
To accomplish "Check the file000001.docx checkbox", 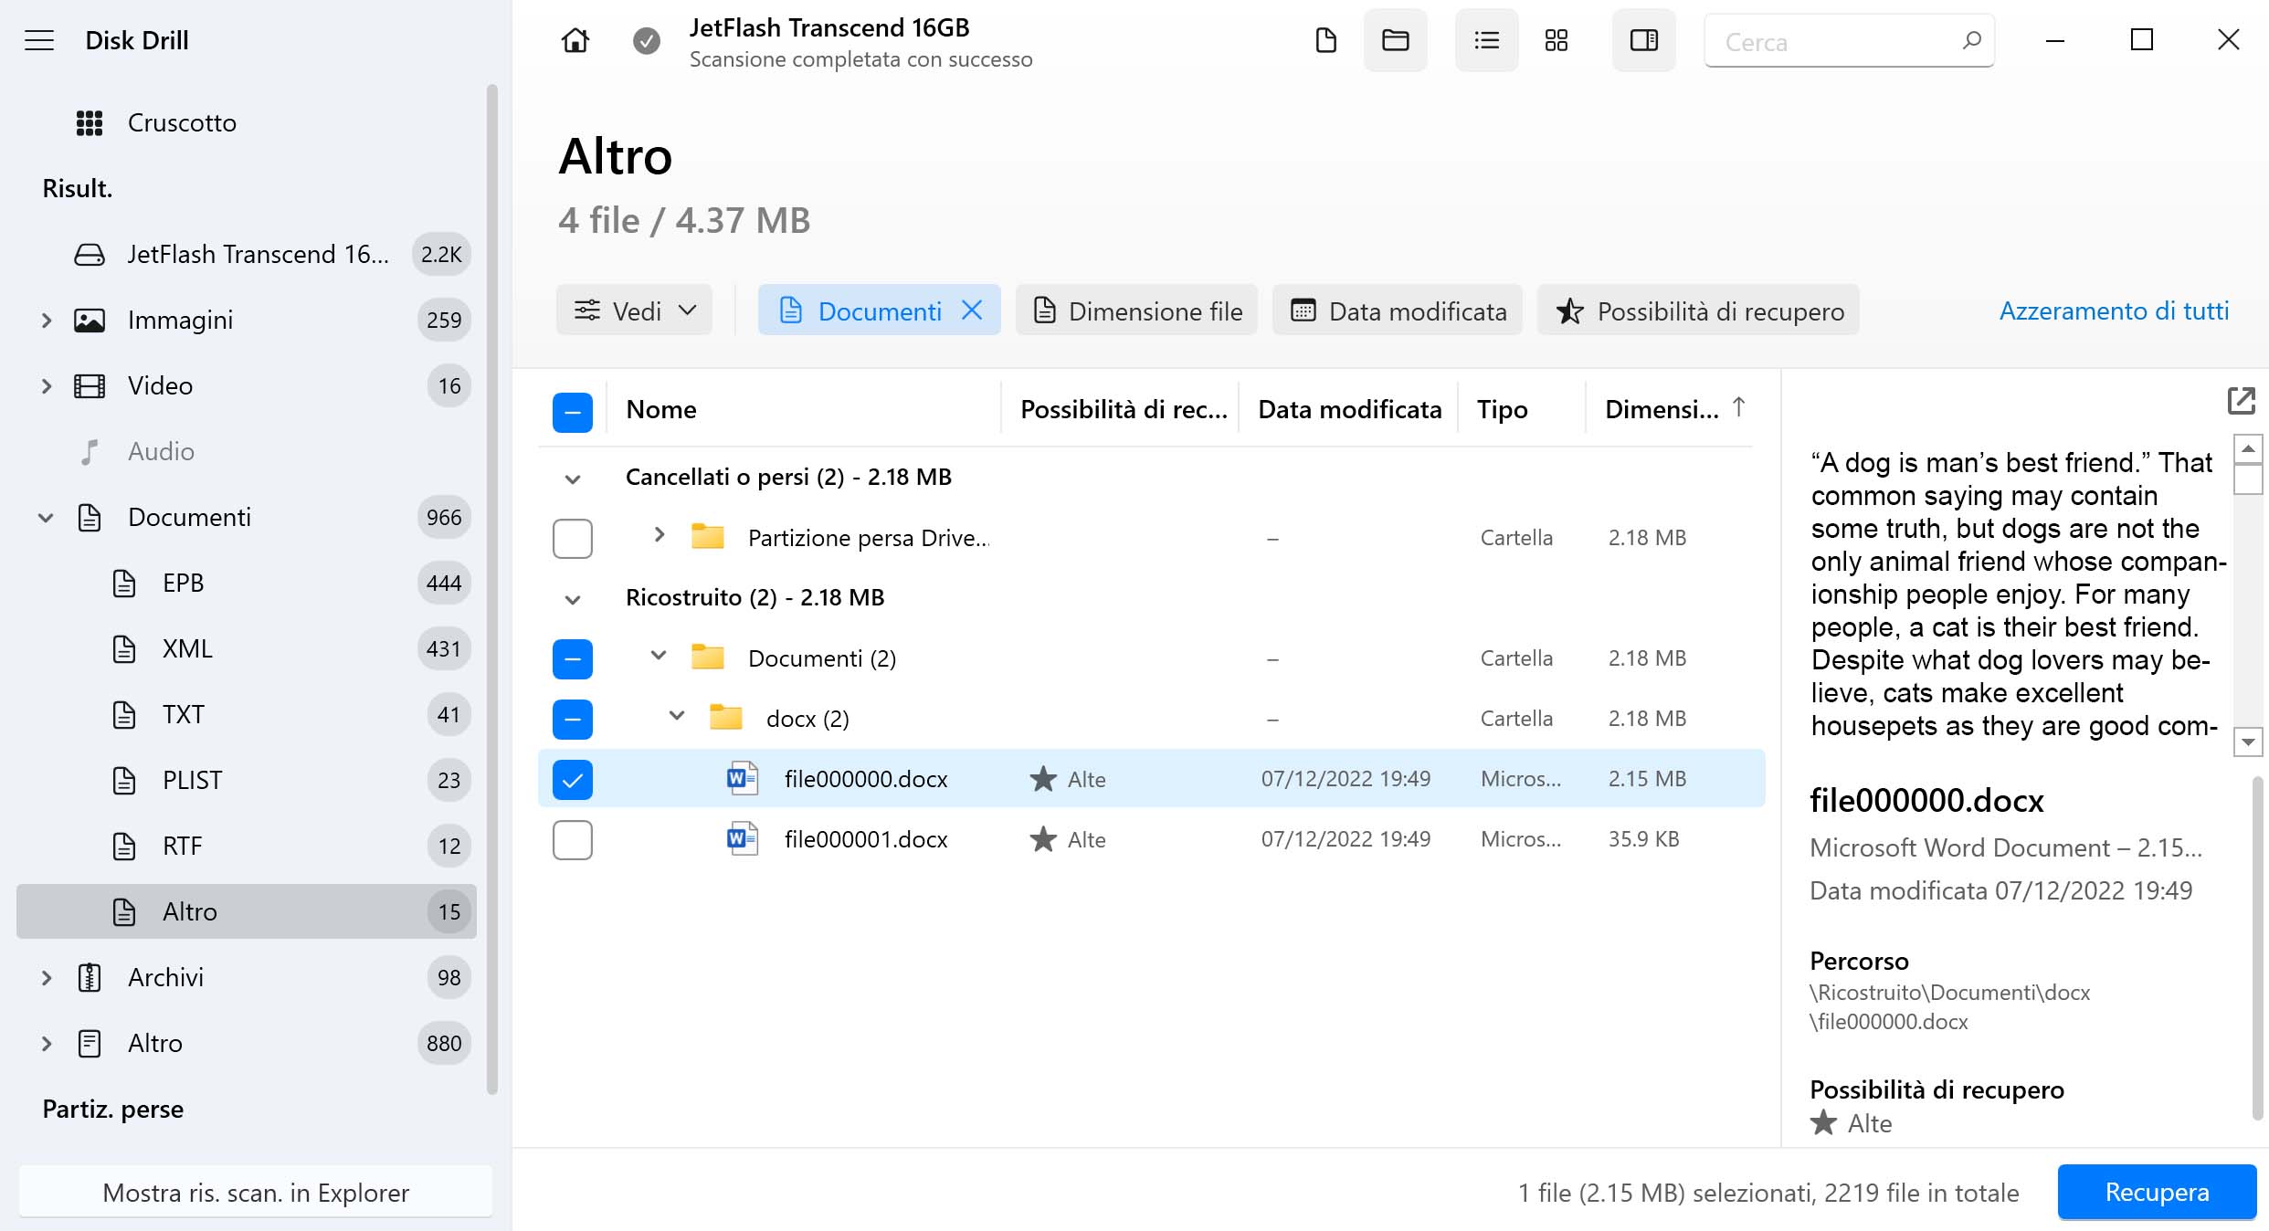I will (573, 839).
